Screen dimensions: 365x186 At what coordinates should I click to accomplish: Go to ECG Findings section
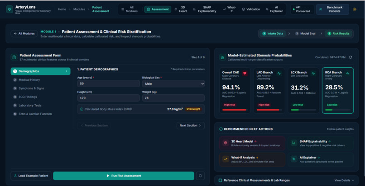click(x=40, y=97)
